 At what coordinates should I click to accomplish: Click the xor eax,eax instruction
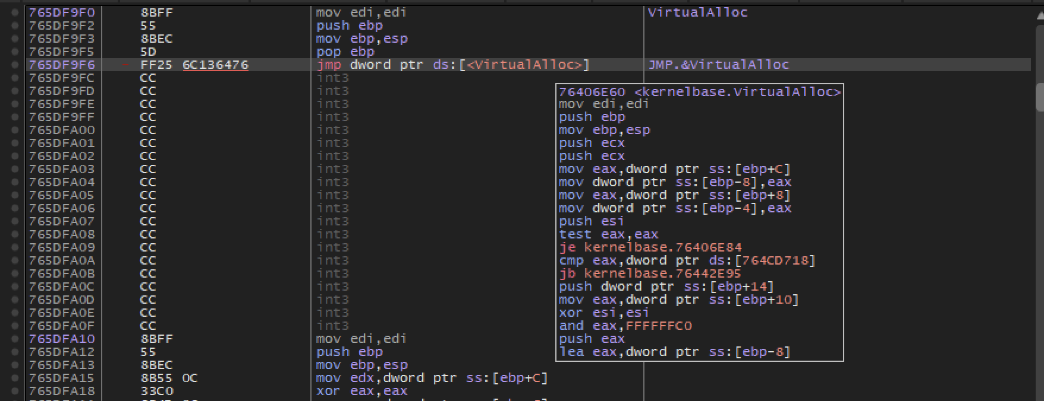click(x=361, y=391)
